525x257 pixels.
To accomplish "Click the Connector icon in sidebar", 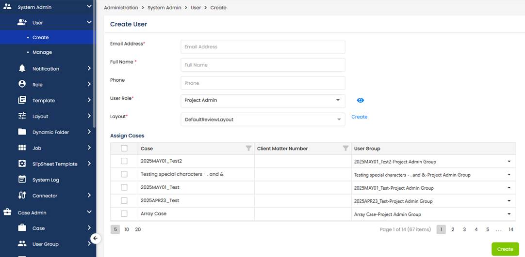I will click(x=22, y=195).
